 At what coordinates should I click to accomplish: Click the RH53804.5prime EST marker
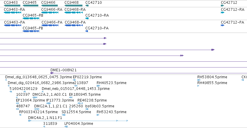(199, 80)
